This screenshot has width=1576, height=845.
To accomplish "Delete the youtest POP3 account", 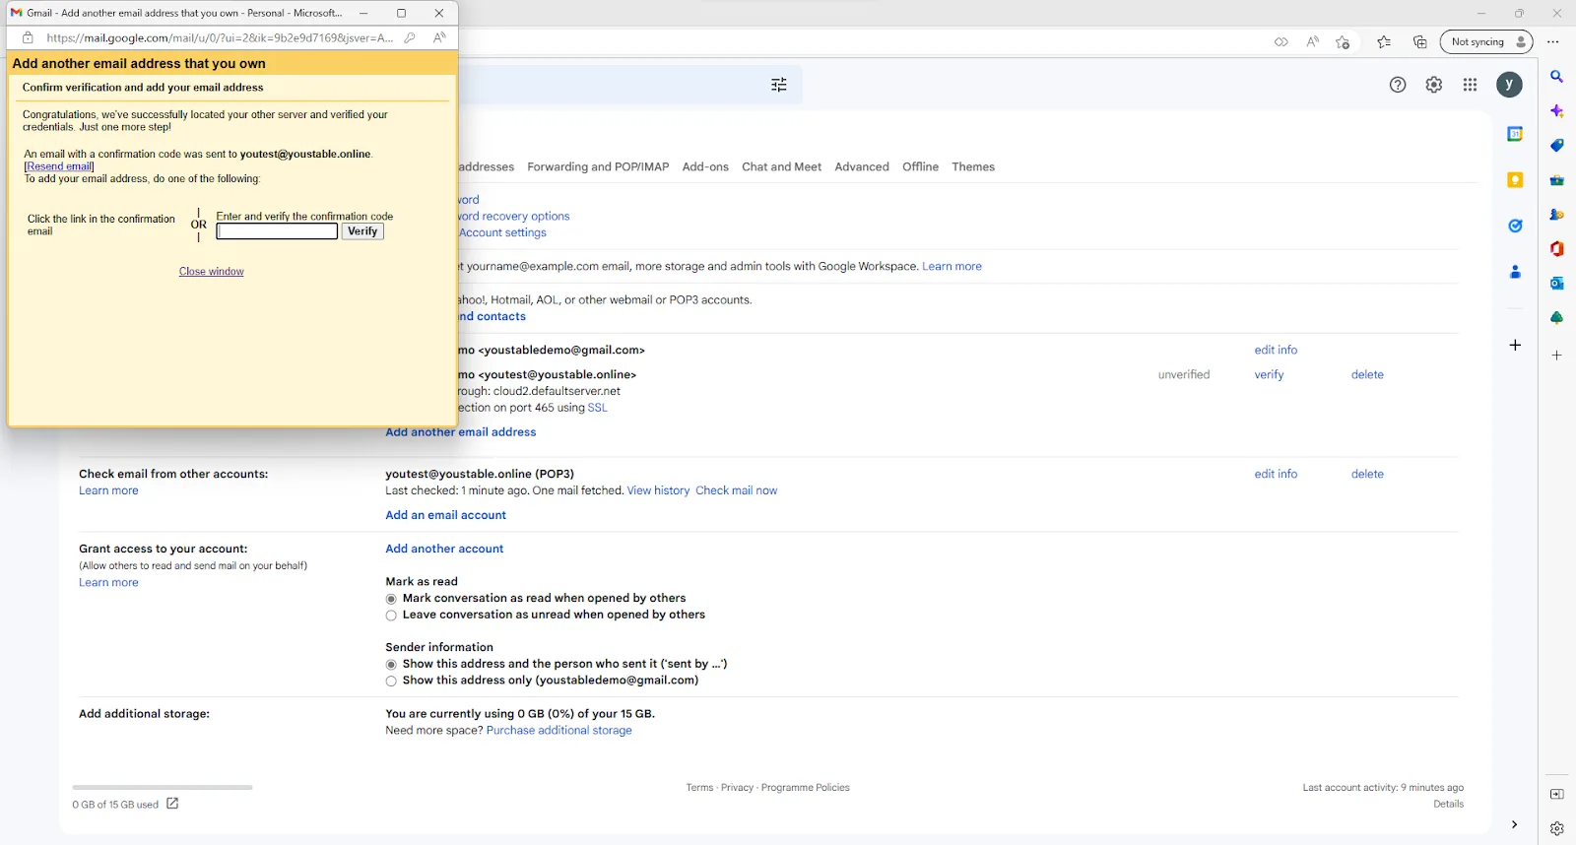I will [1367, 475].
